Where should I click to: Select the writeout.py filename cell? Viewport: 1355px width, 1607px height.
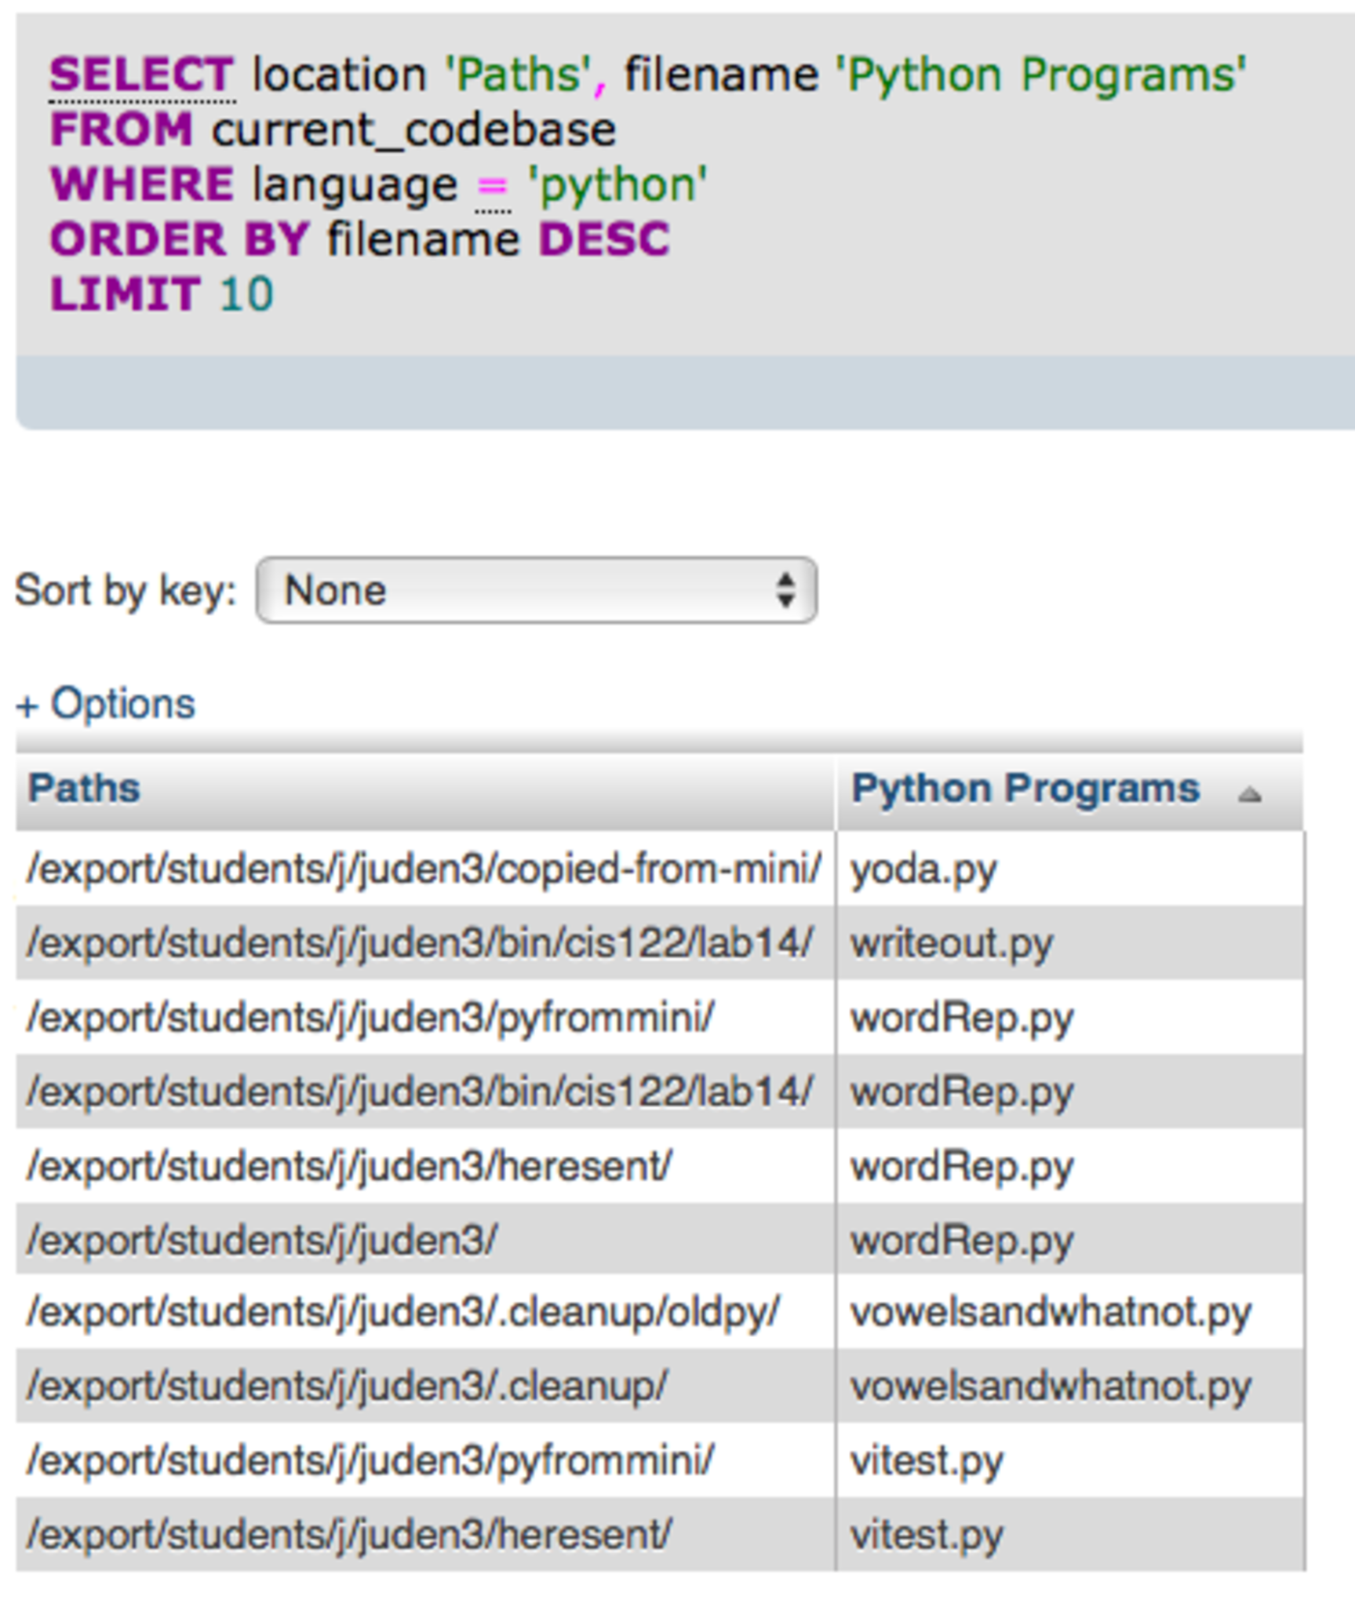951,943
